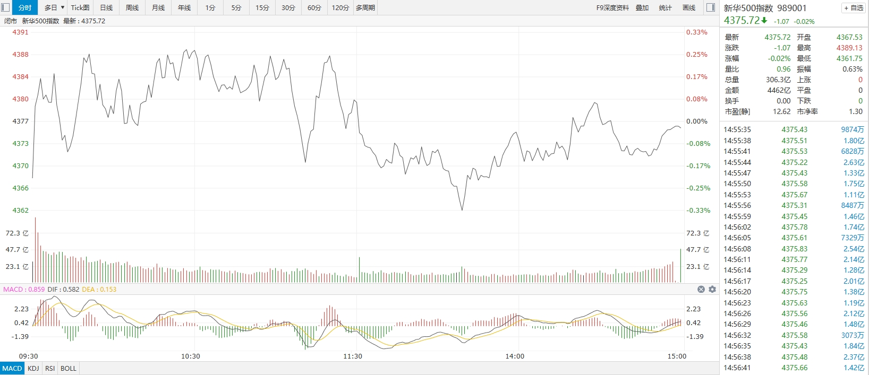This screenshot has width=869, height=375.
Task: Open the 60分 interval chart
Action: pyautogui.click(x=314, y=7)
